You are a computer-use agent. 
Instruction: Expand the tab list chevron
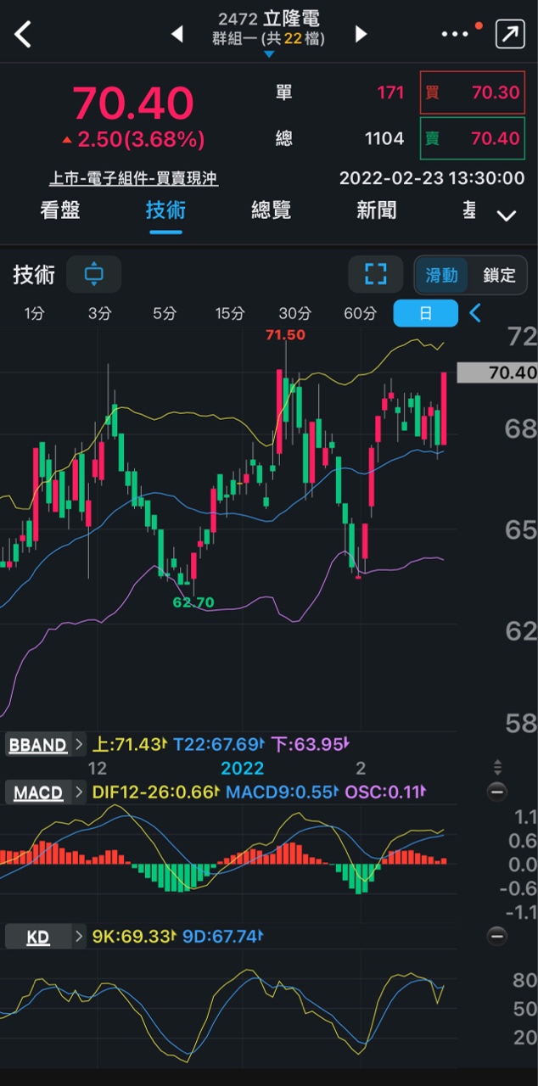point(506,216)
